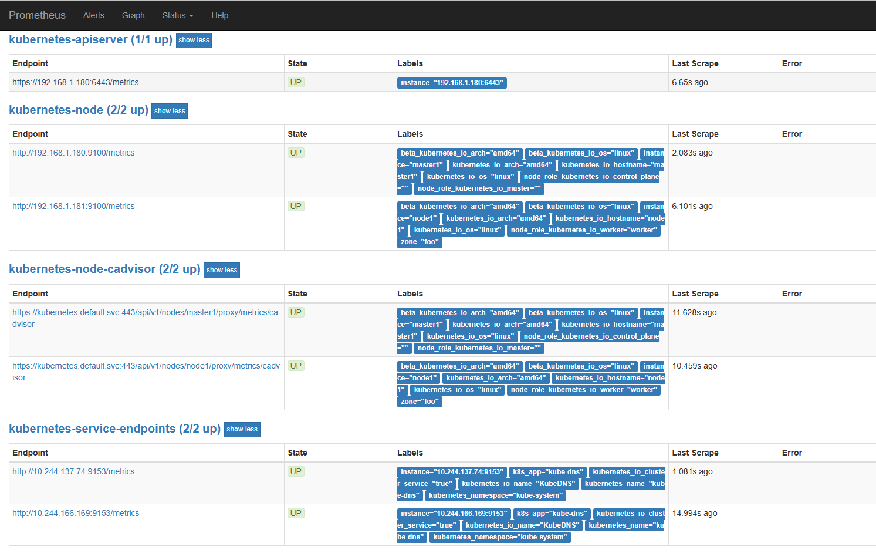Click last scrape value 1.081s ago
This screenshot has width=876, height=553.
692,471
